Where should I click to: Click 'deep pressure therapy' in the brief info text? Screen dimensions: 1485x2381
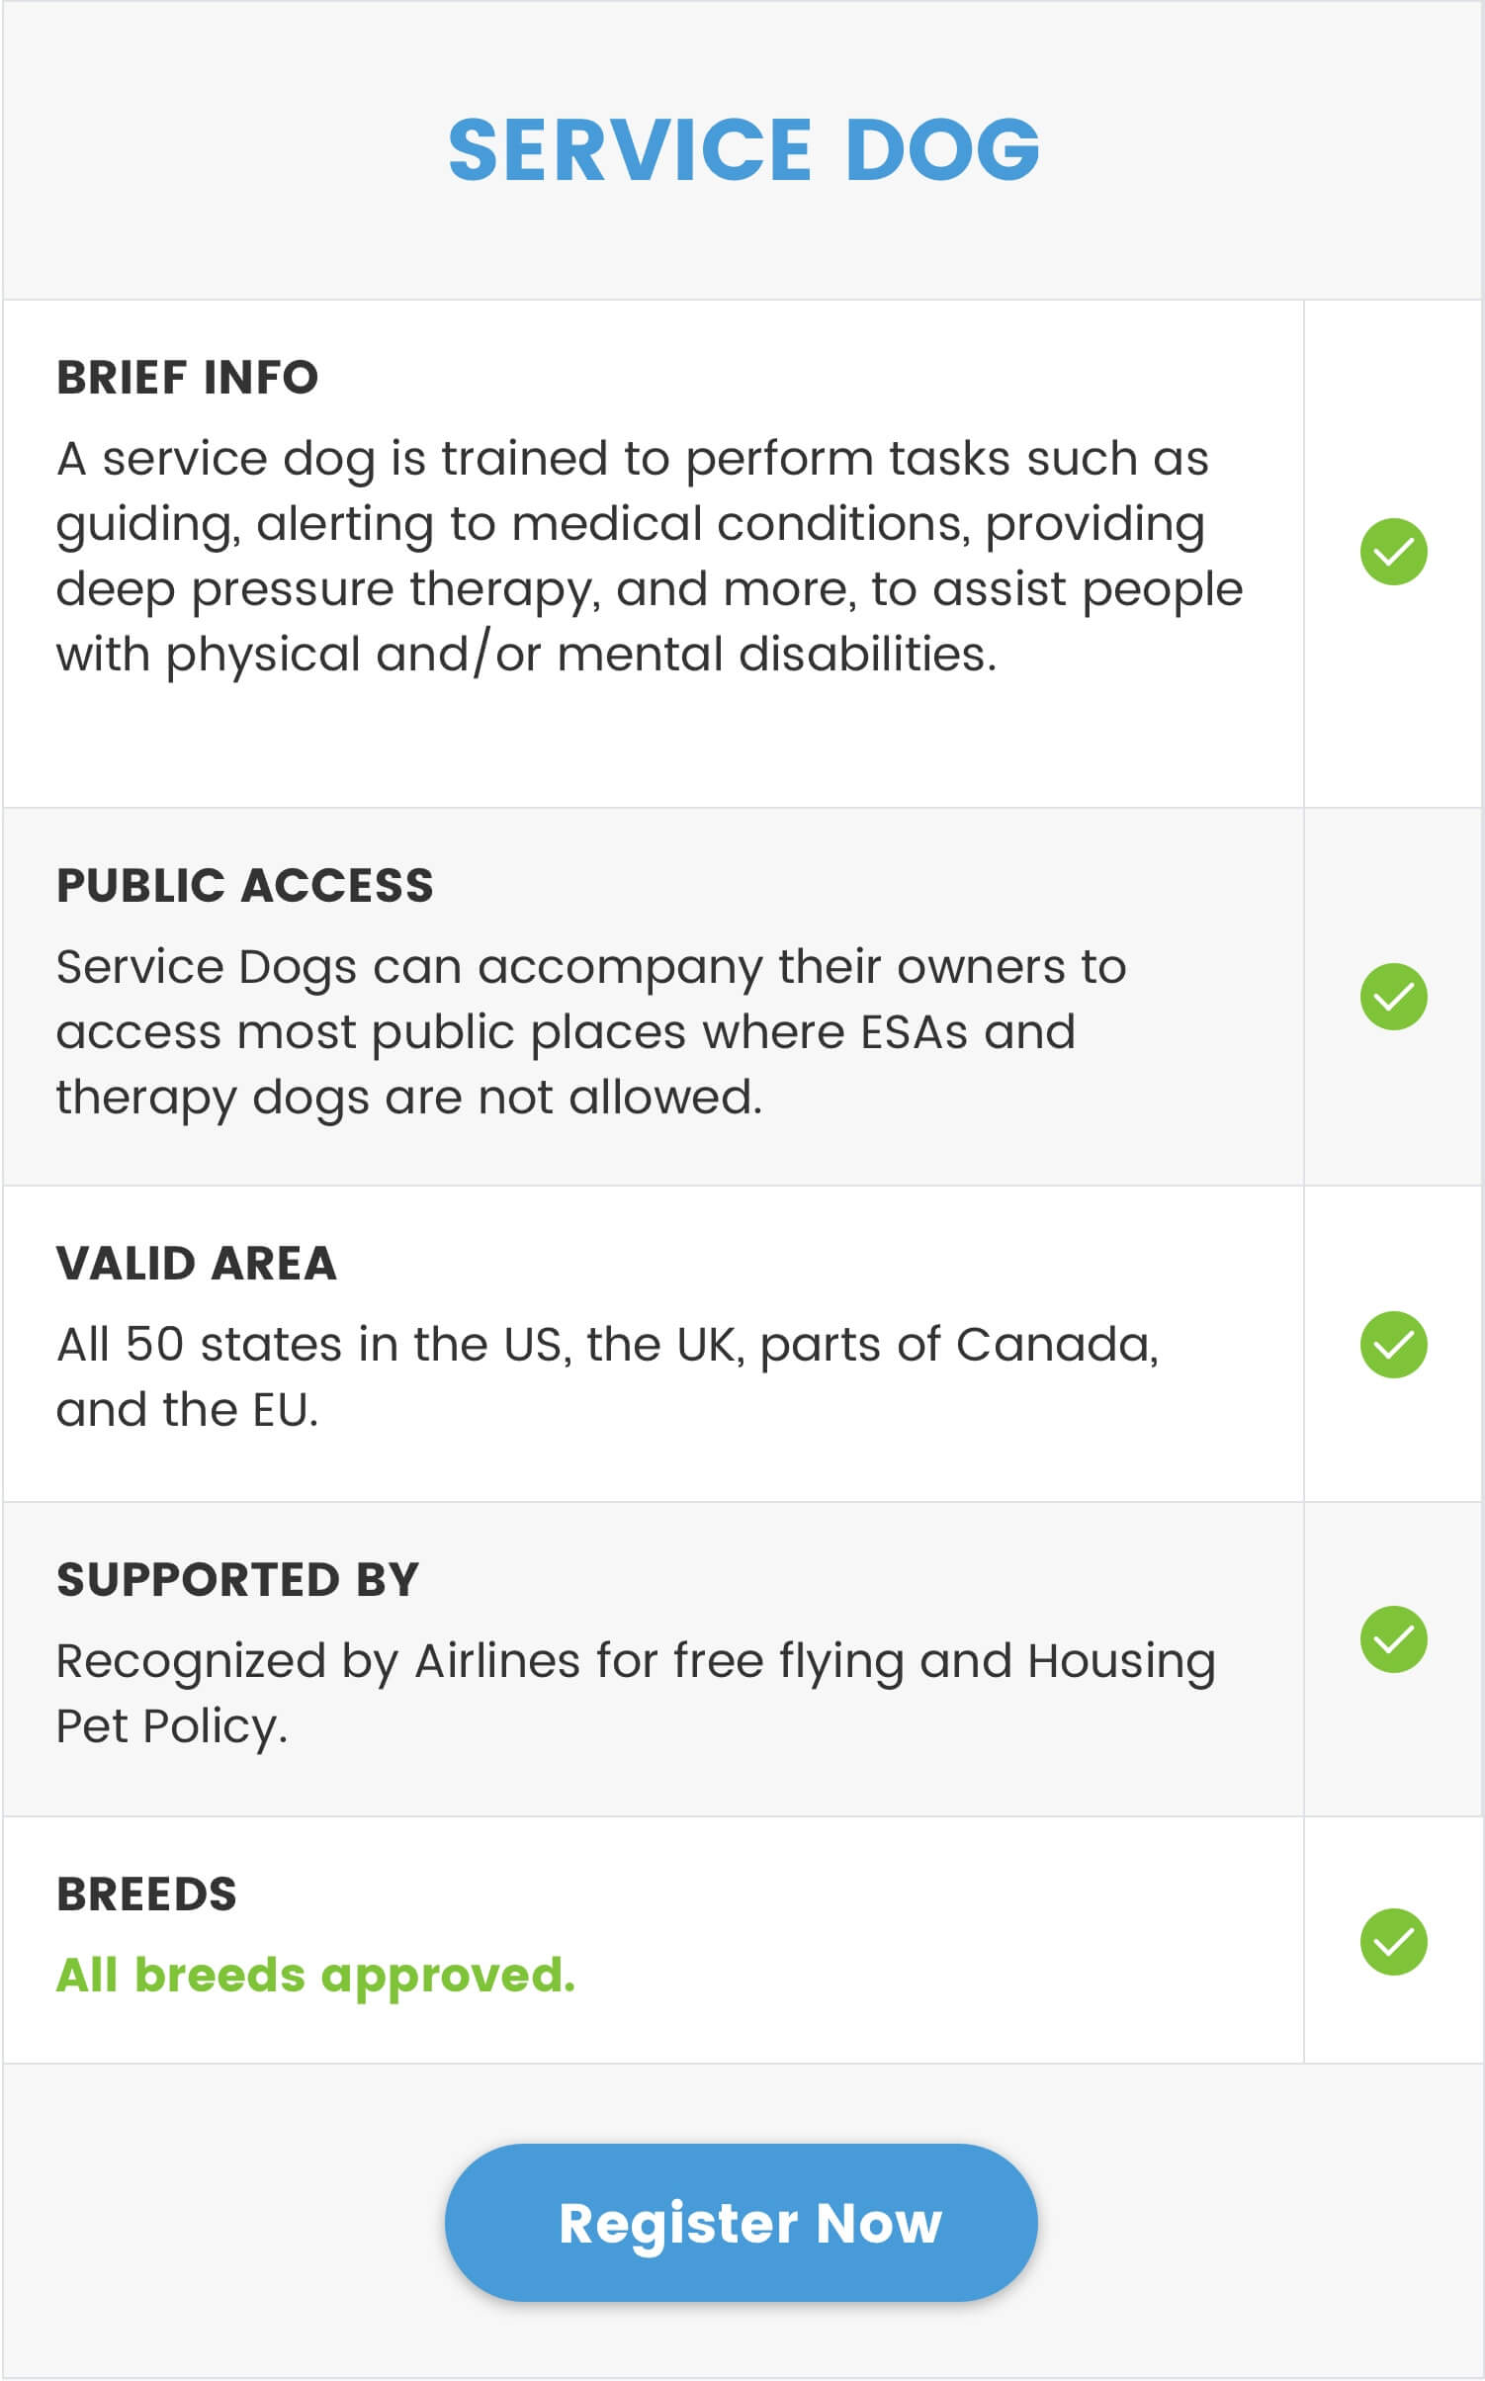coord(326,590)
